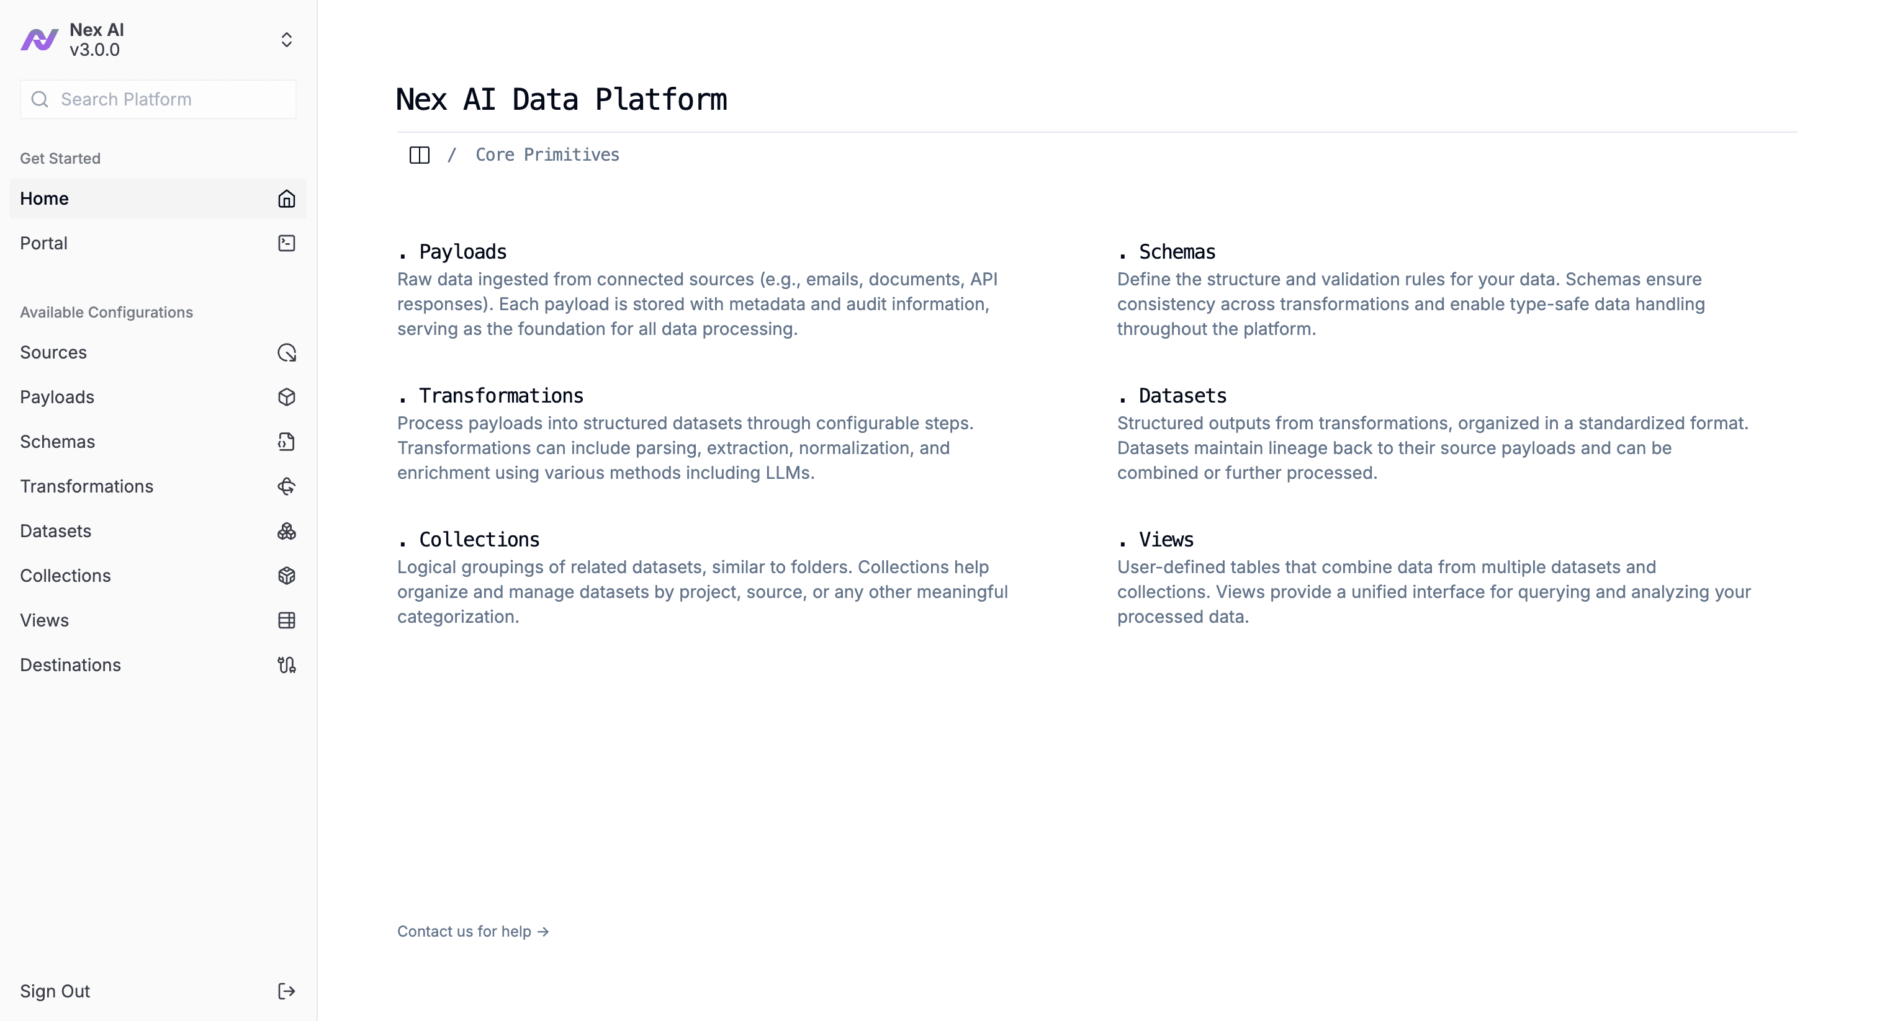Click the Sources icon in sidebar
The image size is (1877, 1021).
coord(286,352)
